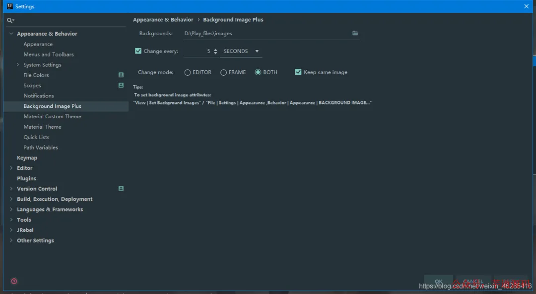Click the CANCEL button
Screen dimensions: 536x294
coord(473,282)
